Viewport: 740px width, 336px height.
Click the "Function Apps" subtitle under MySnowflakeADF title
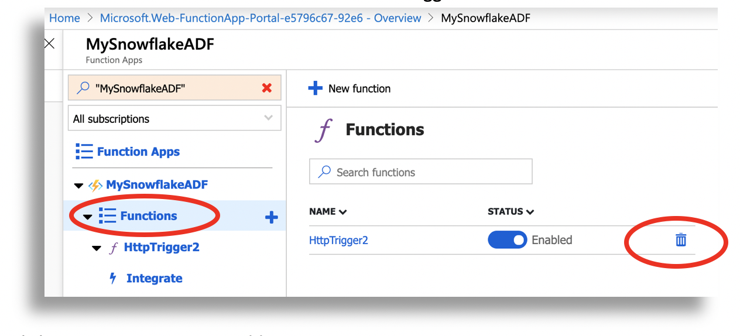(114, 60)
